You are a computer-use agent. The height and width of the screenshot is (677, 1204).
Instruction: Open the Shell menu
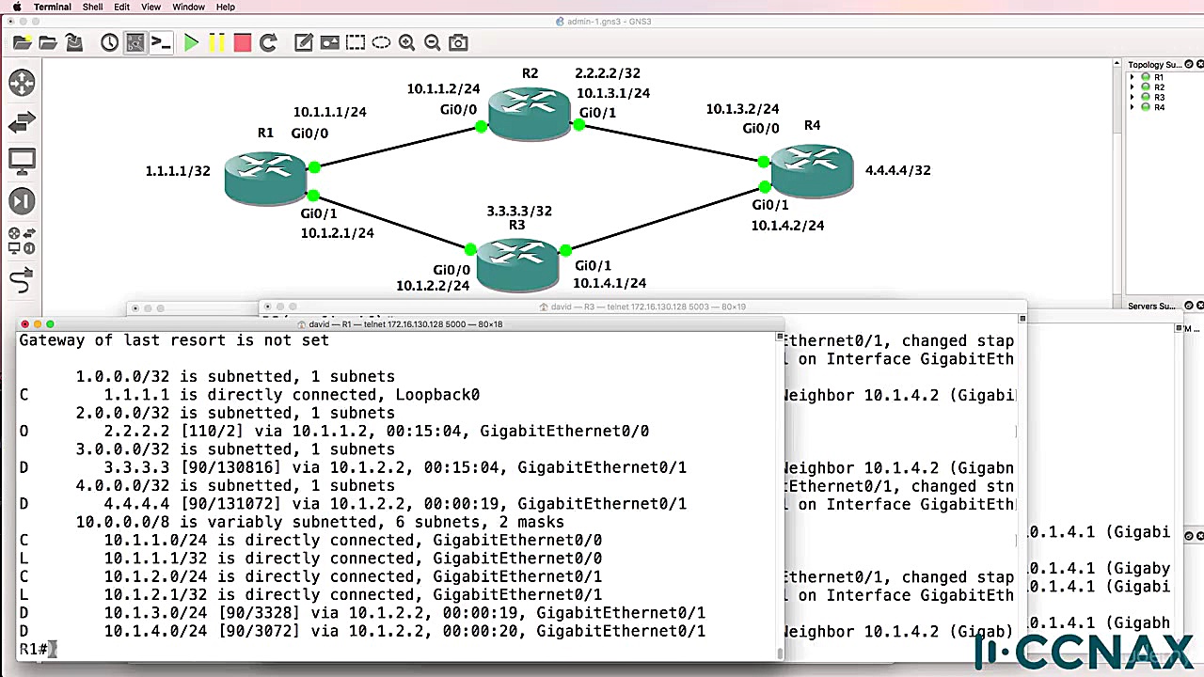92,7
